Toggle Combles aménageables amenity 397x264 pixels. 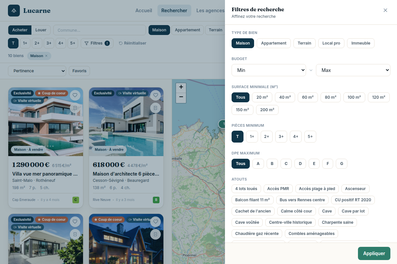(311, 234)
